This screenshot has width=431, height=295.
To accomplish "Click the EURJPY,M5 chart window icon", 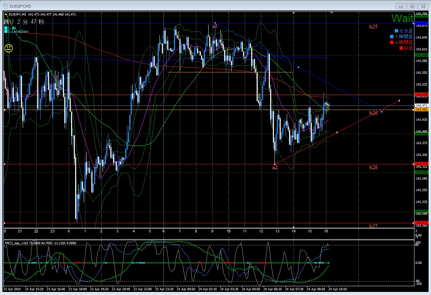I will click(x=5, y=6).
